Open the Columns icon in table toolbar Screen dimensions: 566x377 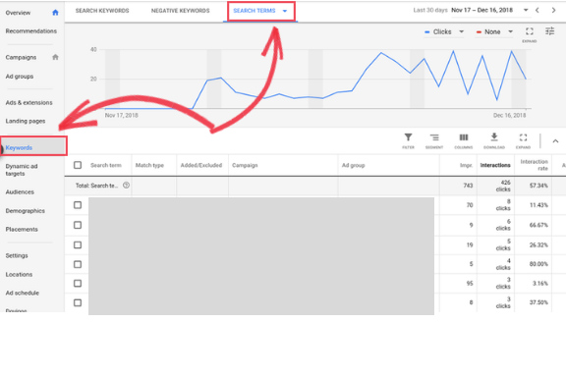[x=464, y=137]
